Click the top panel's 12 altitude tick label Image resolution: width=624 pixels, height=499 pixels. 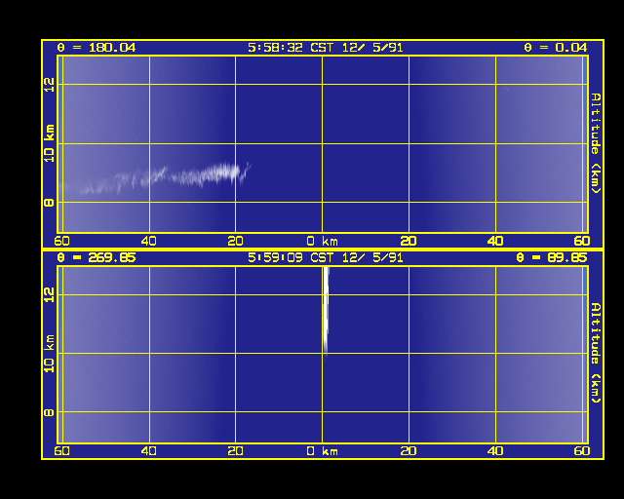point(50,85)
